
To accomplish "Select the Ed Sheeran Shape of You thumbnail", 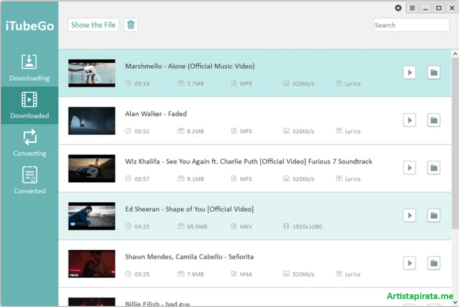I will (92, 216).
